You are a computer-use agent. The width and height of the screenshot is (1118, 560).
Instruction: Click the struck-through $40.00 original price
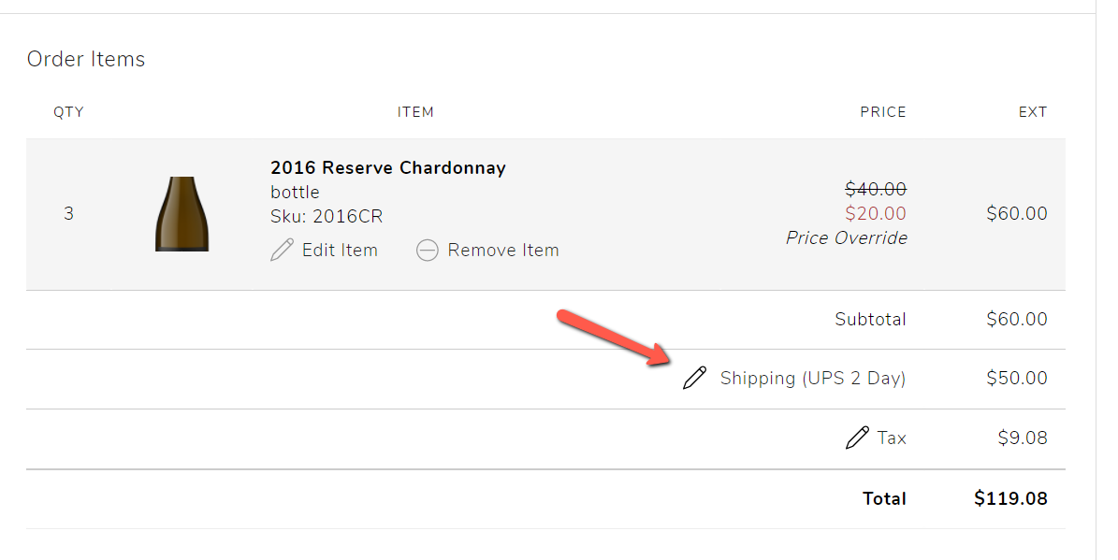click(x=876, y=188)
